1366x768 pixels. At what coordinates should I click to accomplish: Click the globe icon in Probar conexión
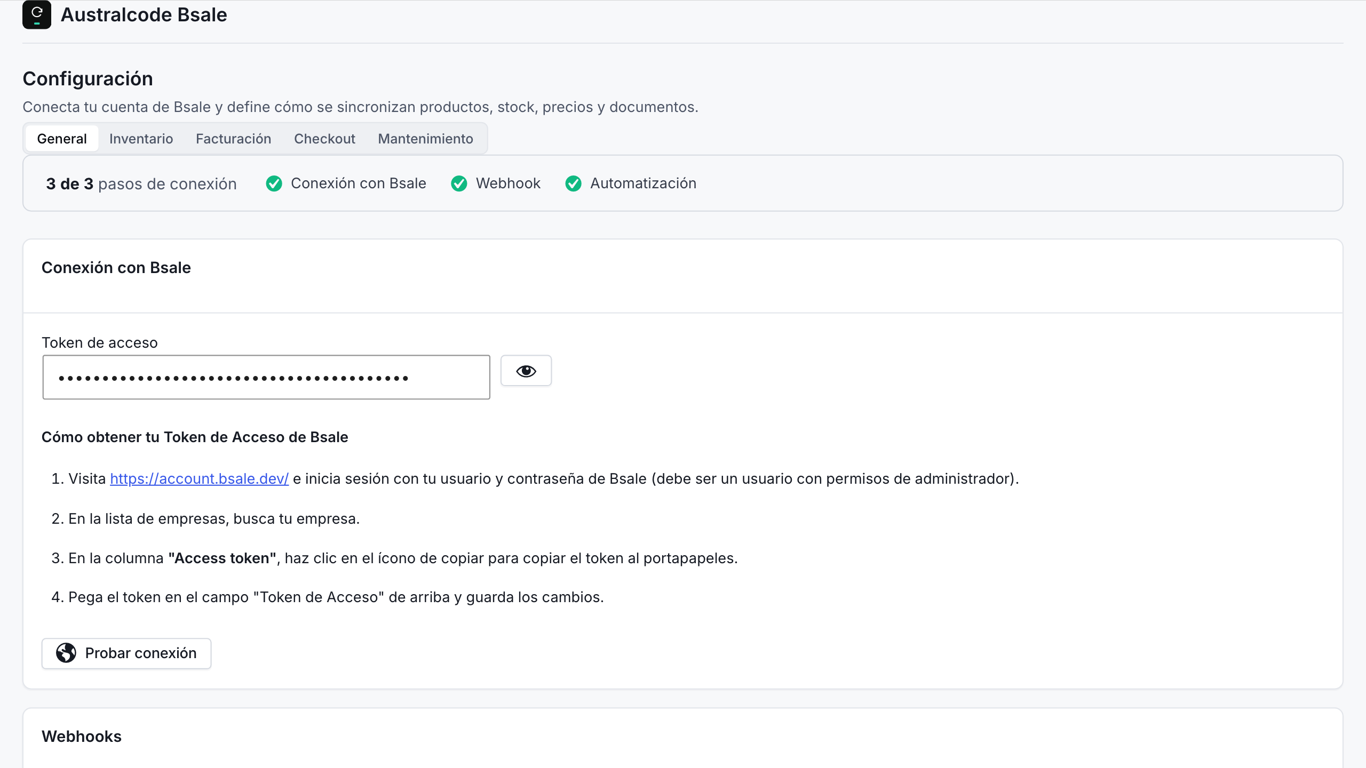click(66, 653)
